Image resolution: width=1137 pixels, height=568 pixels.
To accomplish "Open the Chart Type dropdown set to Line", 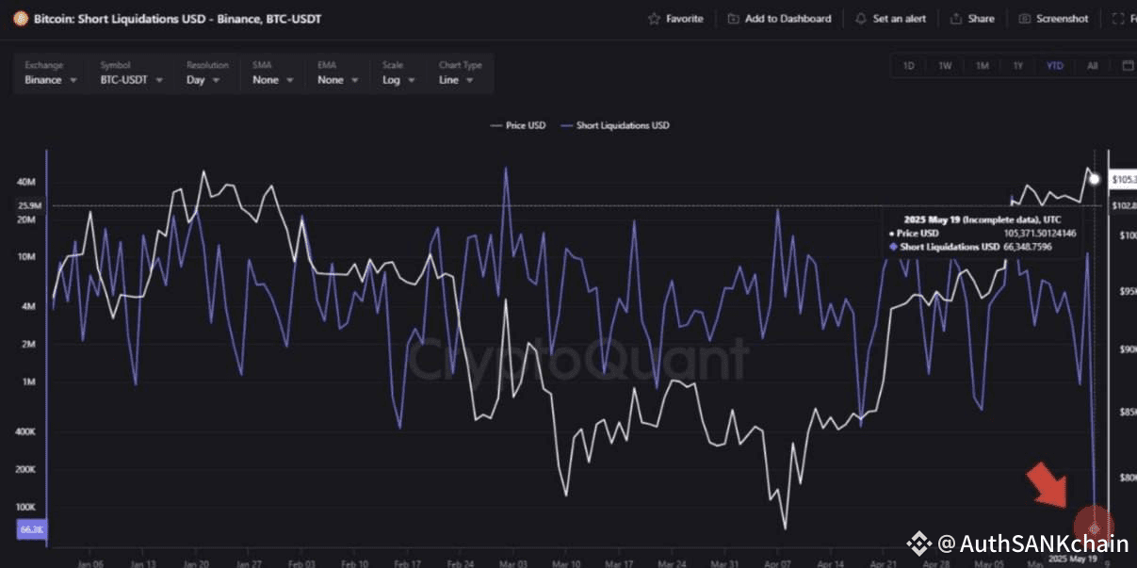I will (x=461, y=73).
